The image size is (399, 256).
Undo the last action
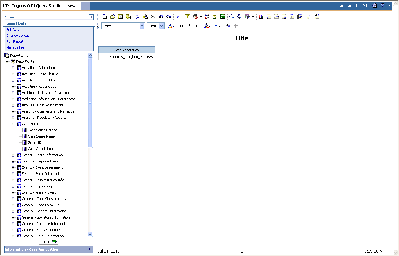pos(161,17)
